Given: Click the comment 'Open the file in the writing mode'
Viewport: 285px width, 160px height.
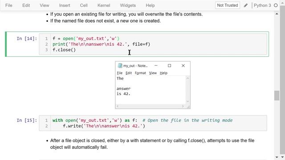Looking at the screenshot, I should pos(187,120).
